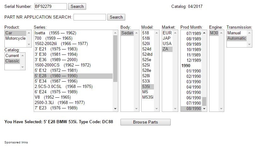Select 3' E36 (1989 — 2000) series

point(73,60)
